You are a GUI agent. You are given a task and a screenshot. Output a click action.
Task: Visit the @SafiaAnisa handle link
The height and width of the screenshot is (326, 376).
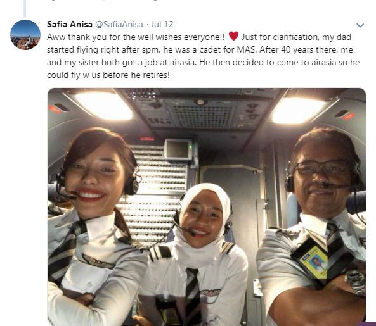coord(119,24)
